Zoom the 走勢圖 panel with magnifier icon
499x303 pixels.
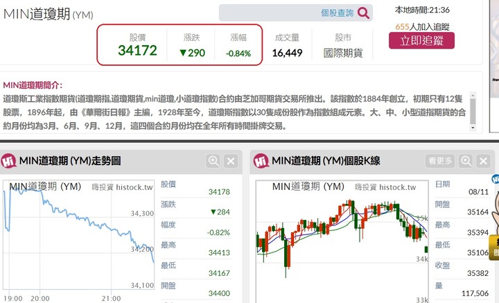pos(213,161)
